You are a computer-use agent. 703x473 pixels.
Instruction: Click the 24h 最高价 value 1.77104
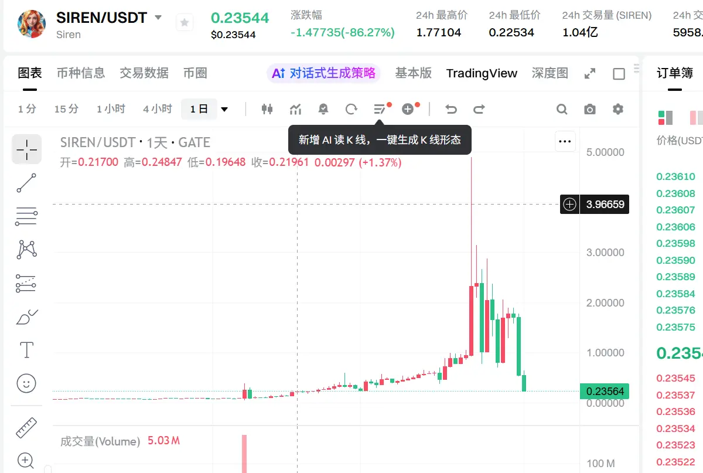pos(439,32)
